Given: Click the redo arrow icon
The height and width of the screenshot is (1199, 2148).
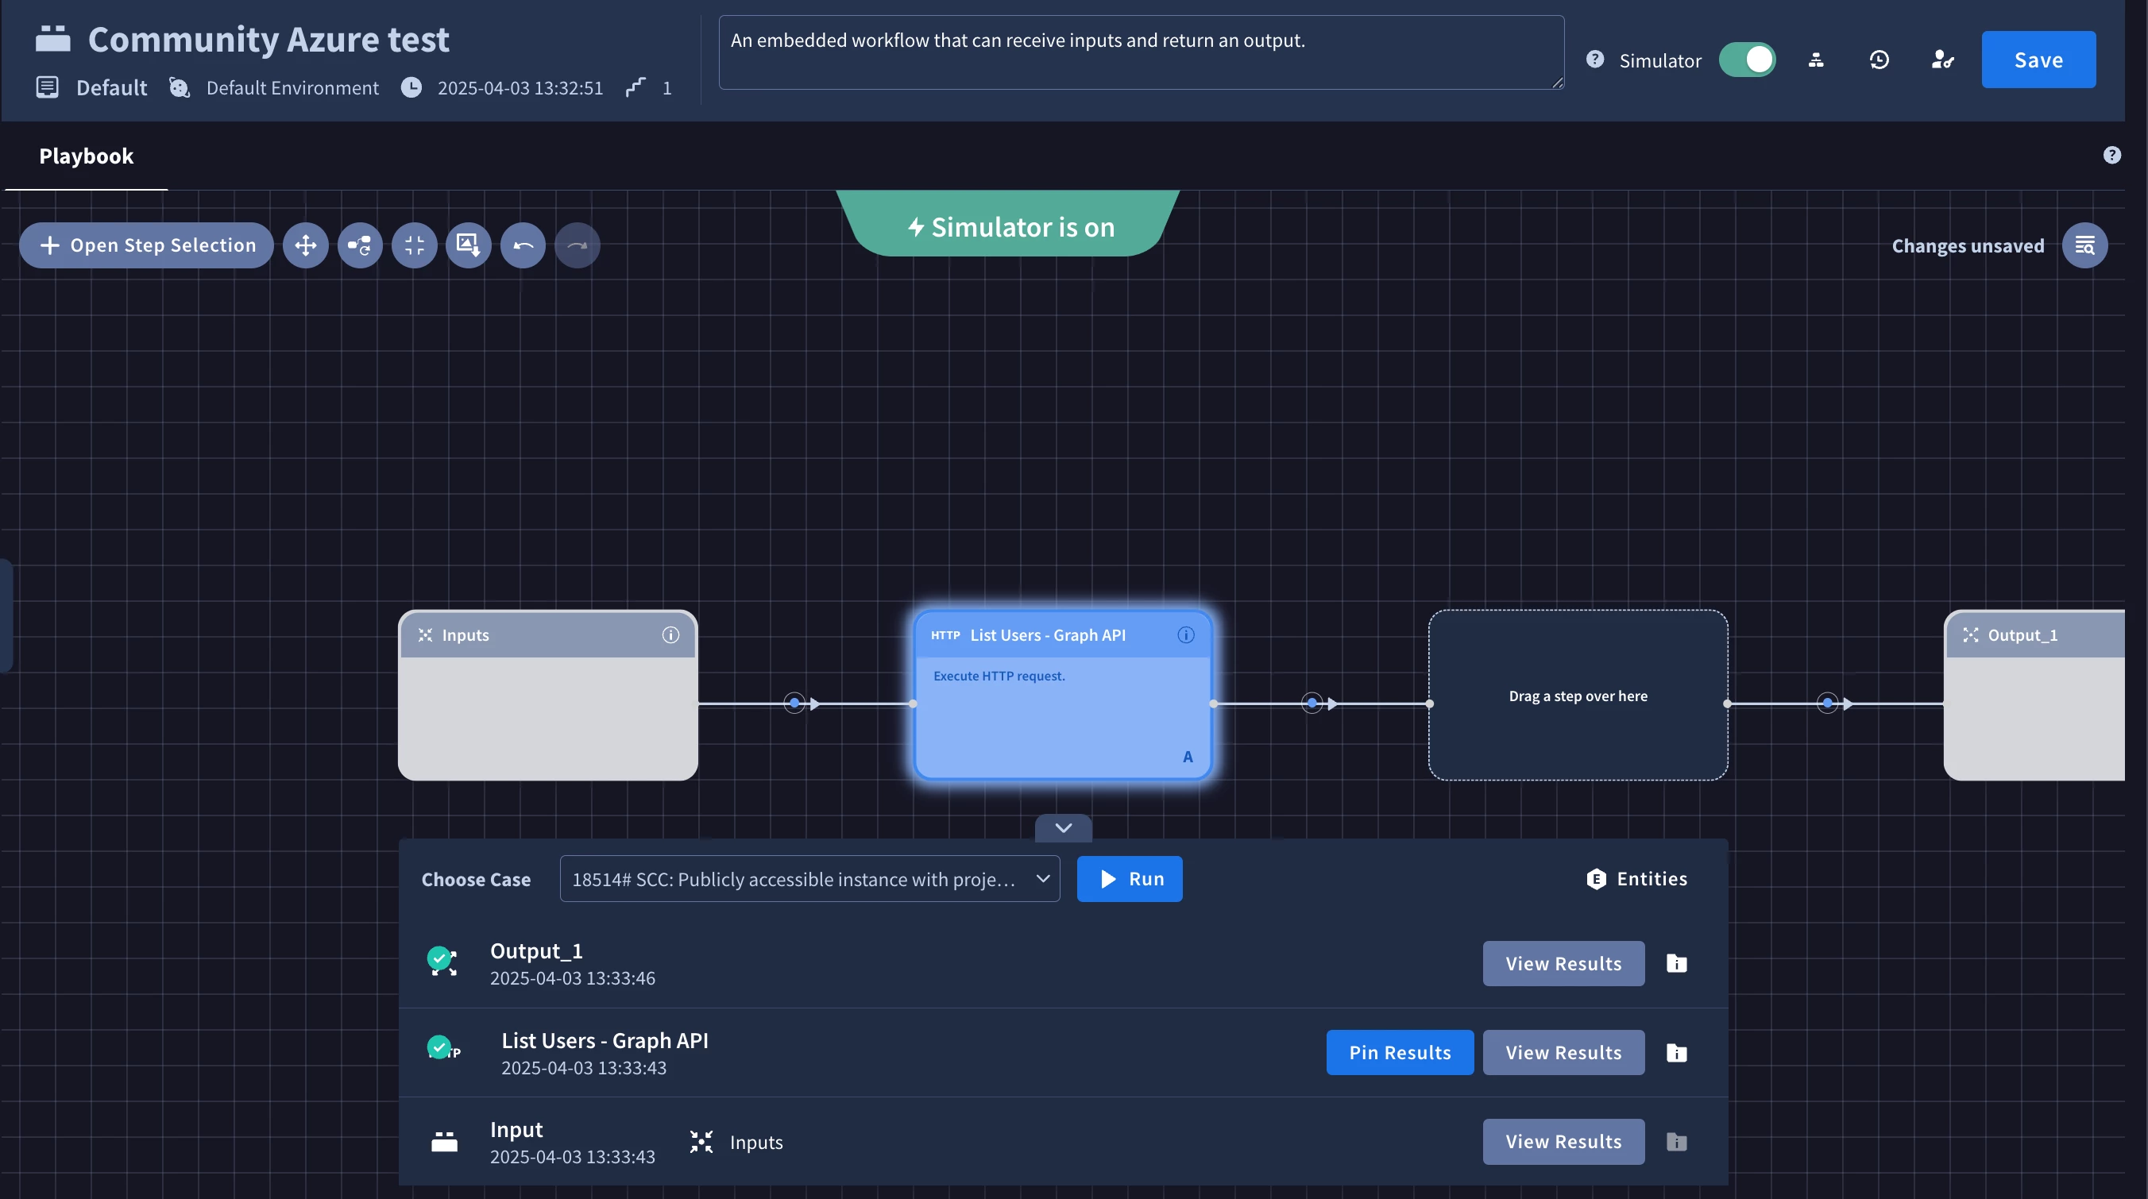Looking at the screenshot, I should click(x=577, y=245).
